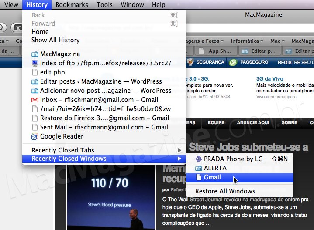The image size is (314, 230).
Task: Go to EQUIPE page in site nav
Action: click(x=216, y=122)
